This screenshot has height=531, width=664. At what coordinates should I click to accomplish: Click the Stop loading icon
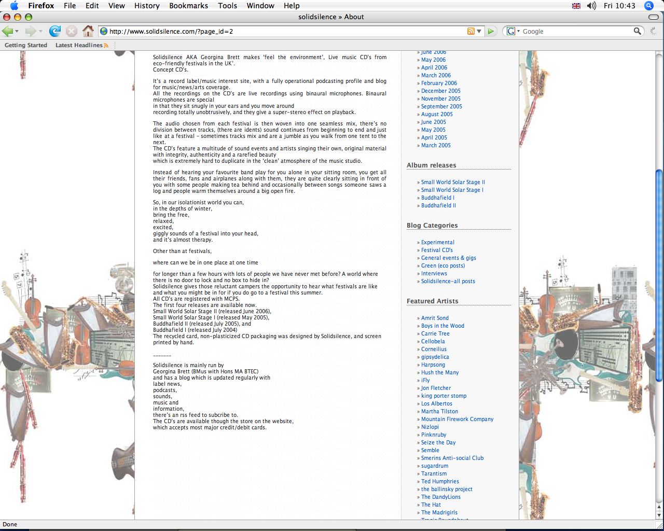click(72, 31)
